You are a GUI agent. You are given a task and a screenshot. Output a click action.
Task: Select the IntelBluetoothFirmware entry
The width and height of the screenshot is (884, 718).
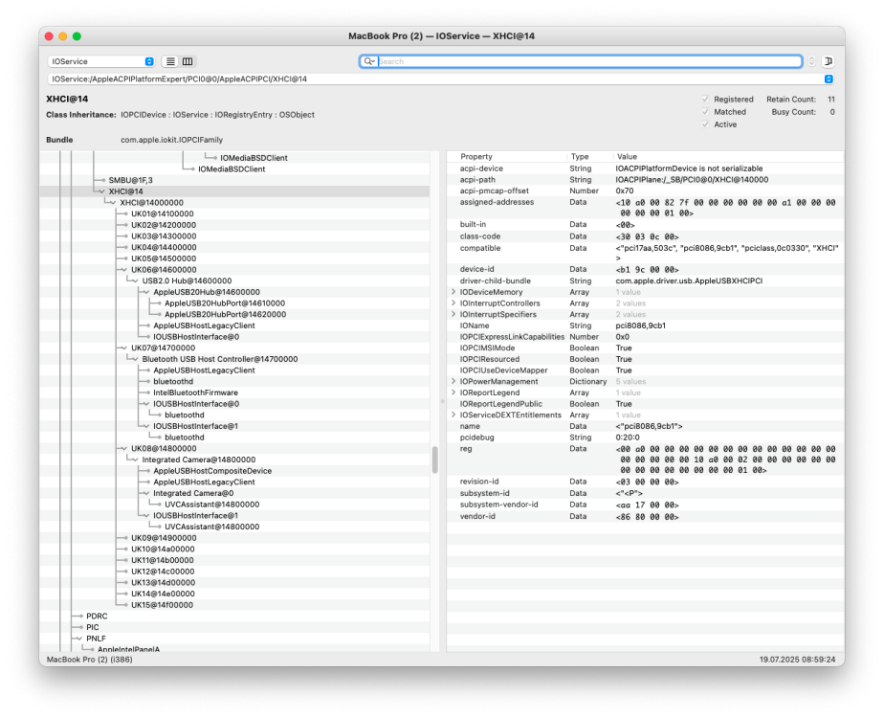pyautogui.click(x=195, y=393)
